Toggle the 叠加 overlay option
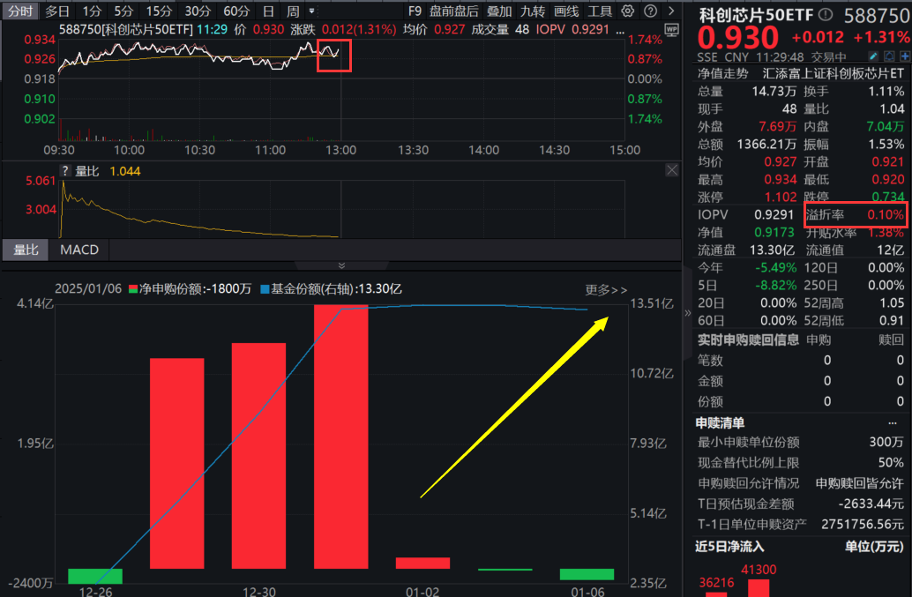The height and width of the screenshot is (597, 912). [499, 11]
